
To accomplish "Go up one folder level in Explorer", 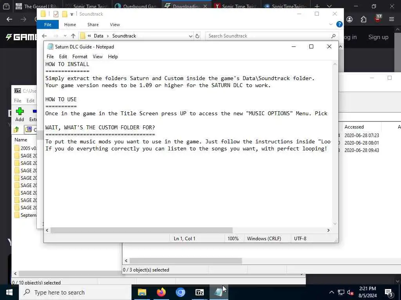I will click(x=73, y=36).
